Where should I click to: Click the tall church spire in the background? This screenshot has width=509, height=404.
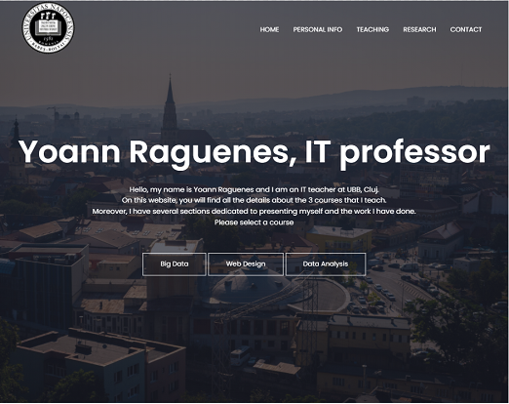click(170, 104)
